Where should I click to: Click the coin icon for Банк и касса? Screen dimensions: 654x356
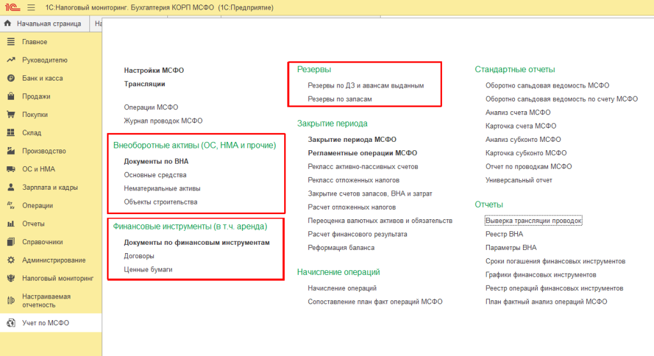(10, 79)
